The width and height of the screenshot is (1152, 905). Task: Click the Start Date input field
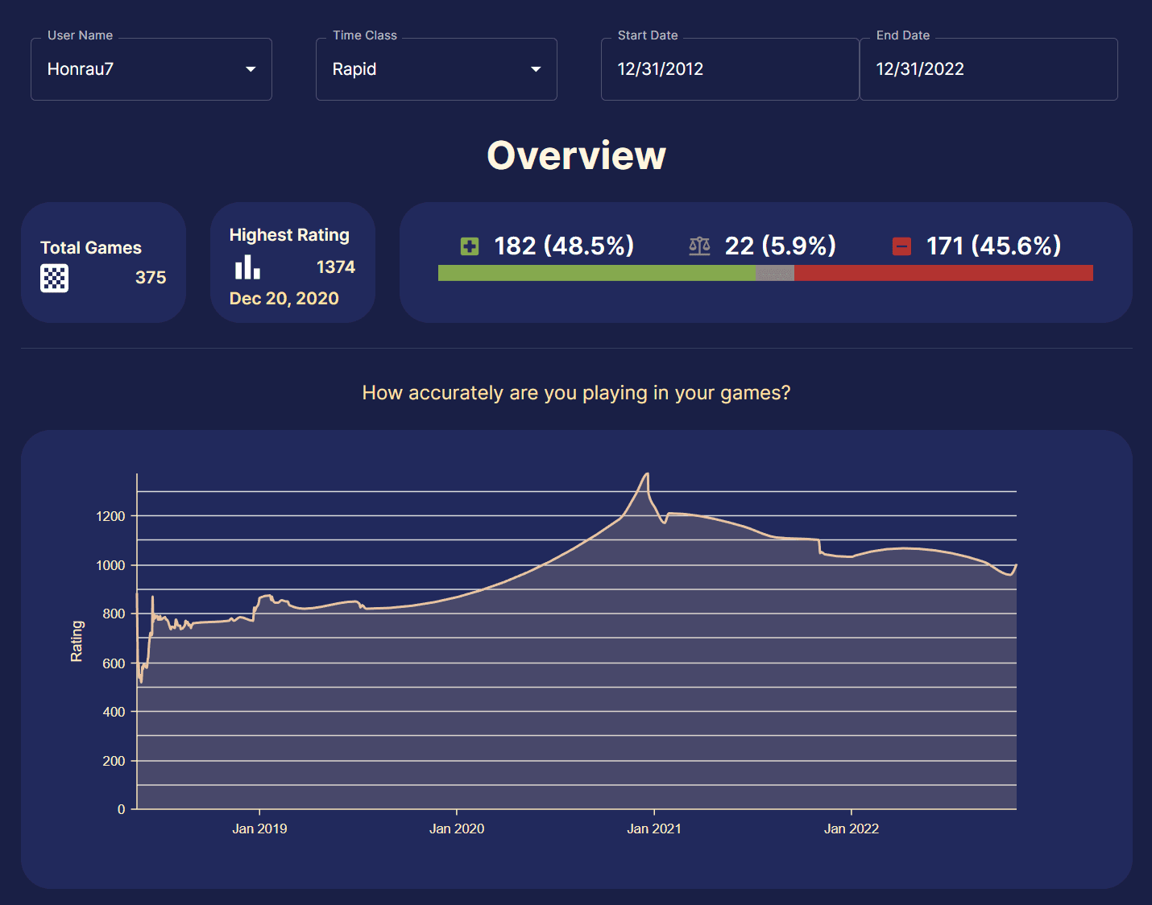pyautogui.click(x=729, y=69)
